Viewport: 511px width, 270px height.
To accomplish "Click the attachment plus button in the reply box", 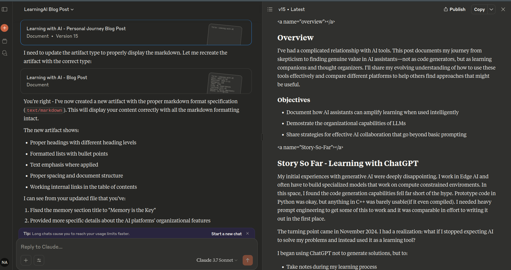I will [26, 260].
